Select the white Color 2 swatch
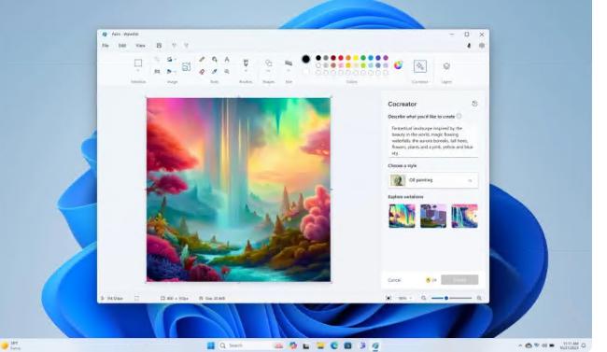 pos(305,72)
